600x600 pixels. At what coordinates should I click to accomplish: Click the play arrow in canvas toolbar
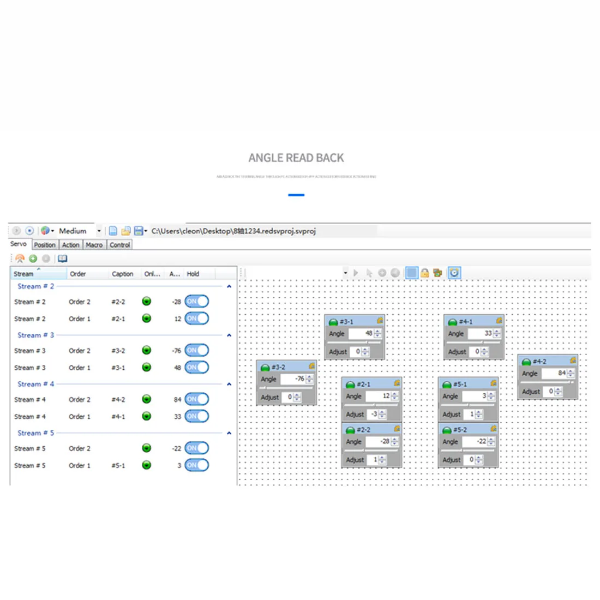click(356, 273)
